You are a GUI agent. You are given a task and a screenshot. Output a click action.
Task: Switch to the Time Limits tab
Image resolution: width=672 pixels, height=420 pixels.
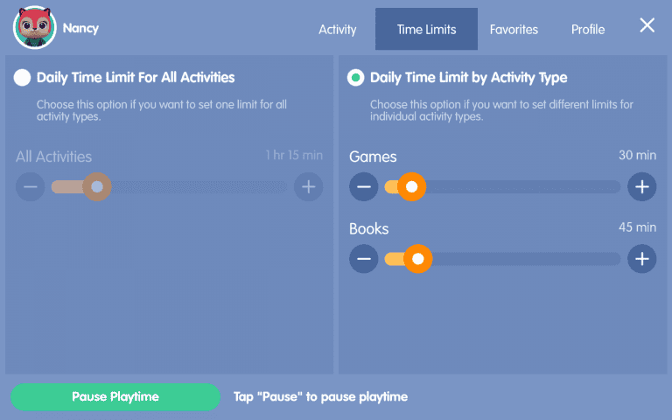[426, 30]
